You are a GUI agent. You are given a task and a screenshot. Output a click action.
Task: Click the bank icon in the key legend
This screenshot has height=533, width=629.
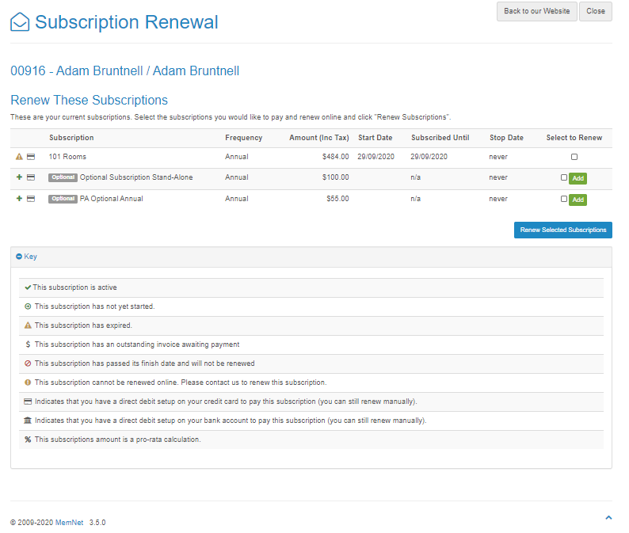tap(28, 421)
